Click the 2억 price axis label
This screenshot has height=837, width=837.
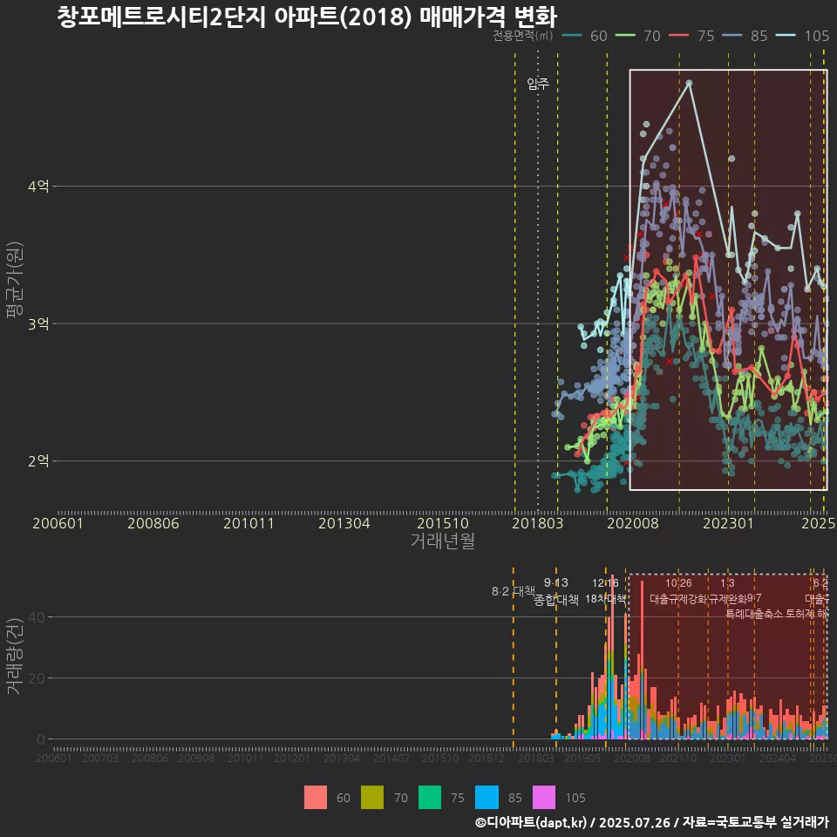pyautogui.click(x=38, y=460)
